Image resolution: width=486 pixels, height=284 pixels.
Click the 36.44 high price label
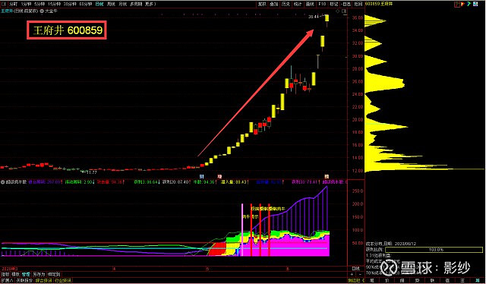click(x=314, y=17)
